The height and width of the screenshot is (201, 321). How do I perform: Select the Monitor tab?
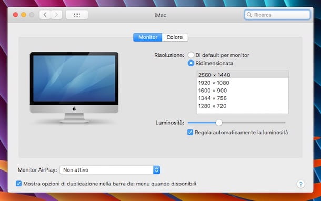point(148,37)
